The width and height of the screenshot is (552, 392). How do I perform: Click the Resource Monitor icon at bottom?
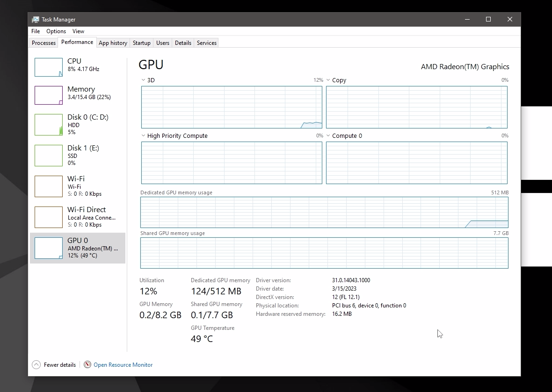[x=87, y=364]
